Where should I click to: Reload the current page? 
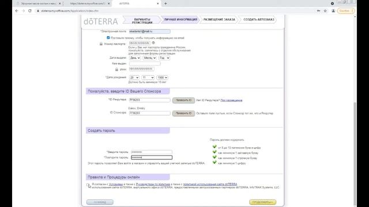coord(30,11)
